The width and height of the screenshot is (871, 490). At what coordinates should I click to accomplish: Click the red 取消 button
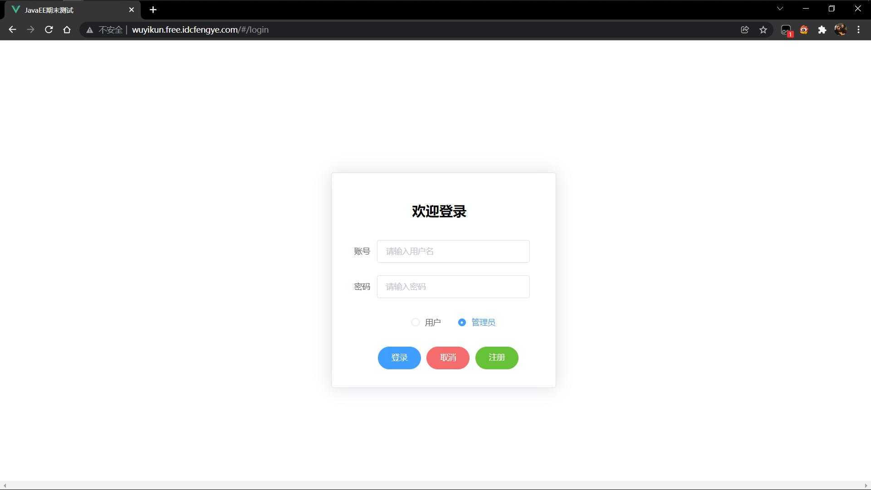point(448,358)
